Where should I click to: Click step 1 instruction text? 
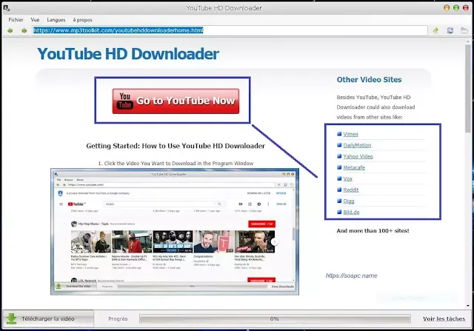(176, 163)
